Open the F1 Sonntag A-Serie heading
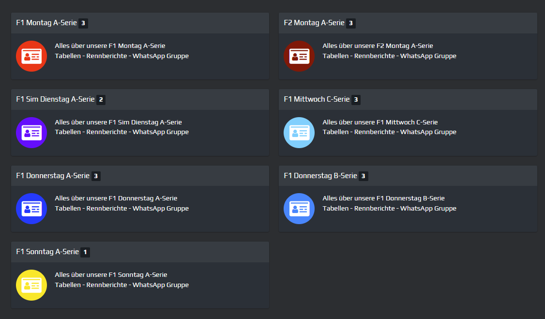This screenshot has height=319, width=545. pos(47,252)
